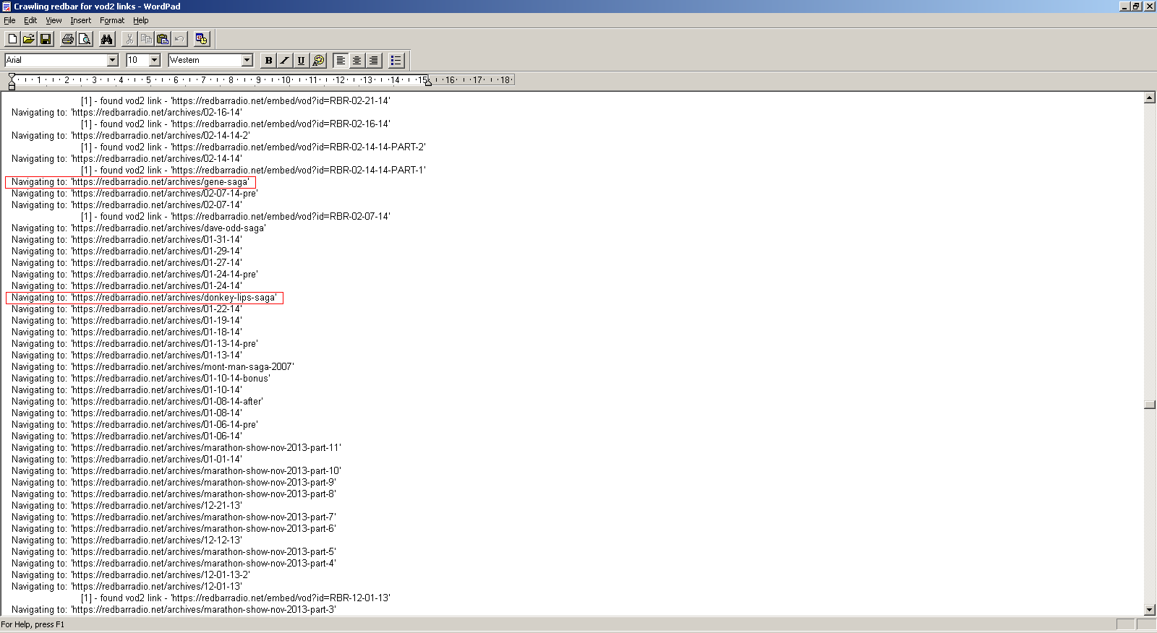Viewport: 1157px width, 633px height.
Task: Click inside the Western script field
Action: 205,60
